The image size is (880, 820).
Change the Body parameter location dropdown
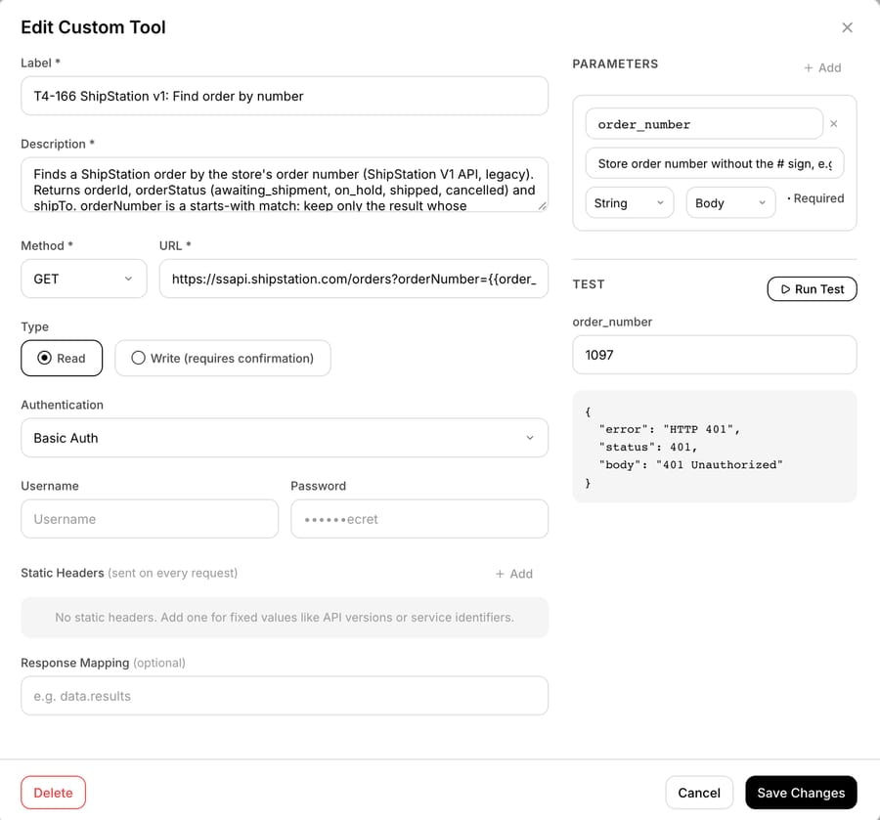[730, 203]
